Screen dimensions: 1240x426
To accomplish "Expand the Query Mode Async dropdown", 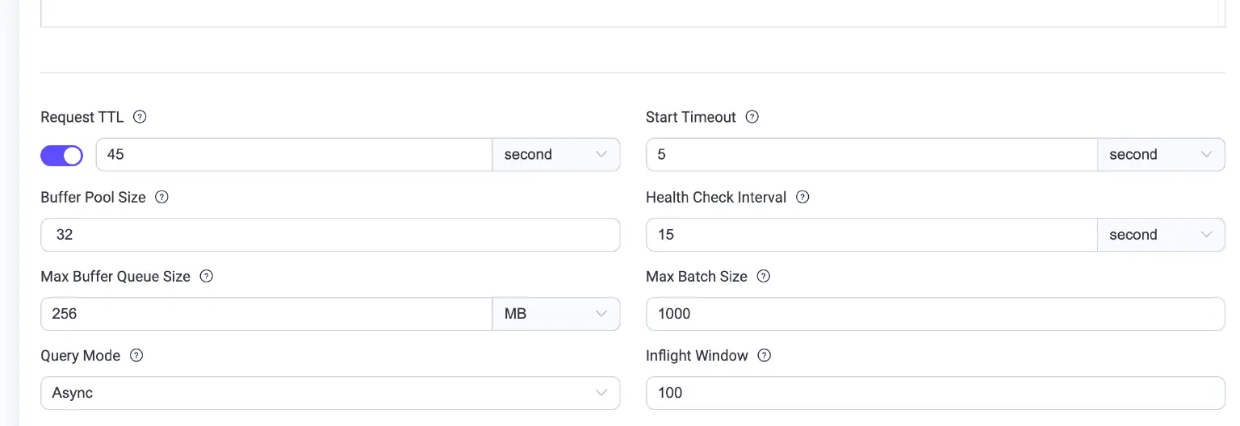I will coord(329,393).
